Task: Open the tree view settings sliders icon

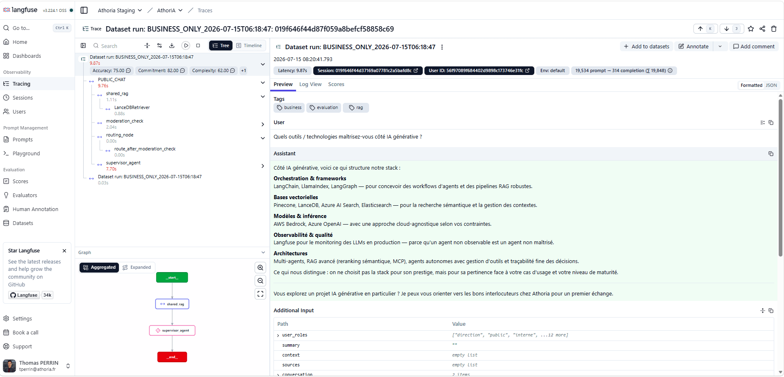Action: (x=160, y=45)
